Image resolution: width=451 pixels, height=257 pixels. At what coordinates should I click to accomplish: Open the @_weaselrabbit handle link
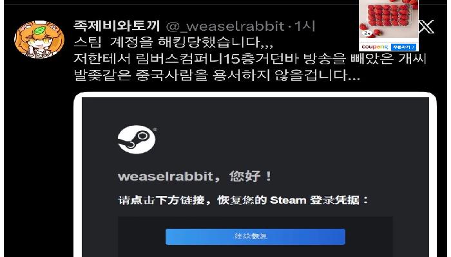225,26
